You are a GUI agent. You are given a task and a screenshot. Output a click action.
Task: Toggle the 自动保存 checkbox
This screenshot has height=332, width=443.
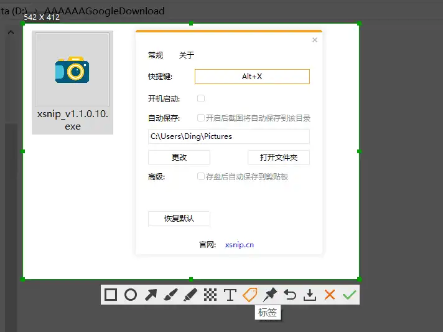point(201,118)
